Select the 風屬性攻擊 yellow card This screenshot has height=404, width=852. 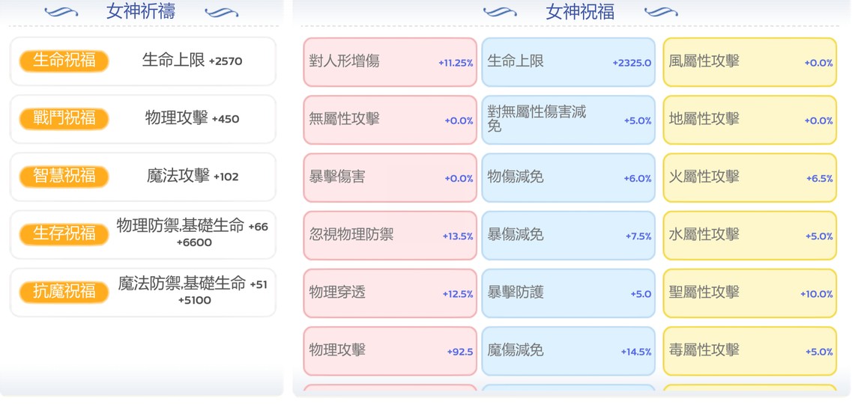tap(750, 62)
